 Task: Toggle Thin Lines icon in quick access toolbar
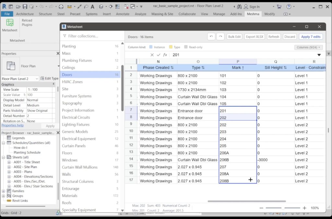(117, 6)
